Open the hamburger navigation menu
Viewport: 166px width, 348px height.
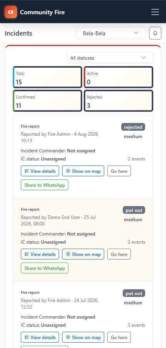155,12
